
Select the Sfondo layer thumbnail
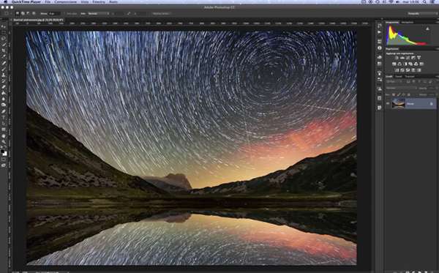click(398, 104)
